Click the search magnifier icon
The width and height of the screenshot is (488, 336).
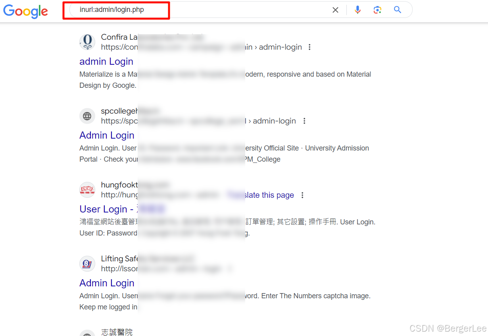coord(397,10)
